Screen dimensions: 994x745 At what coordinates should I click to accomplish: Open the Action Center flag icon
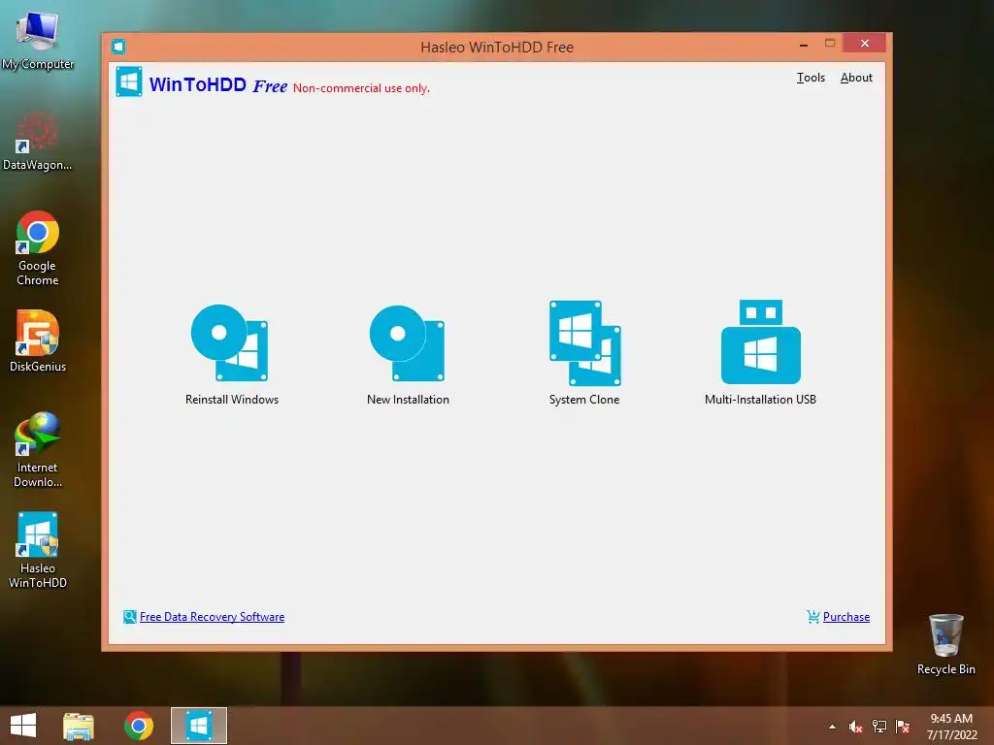(903, 727)
